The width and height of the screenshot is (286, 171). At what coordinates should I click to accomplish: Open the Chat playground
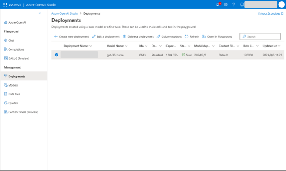click(9, 40)
